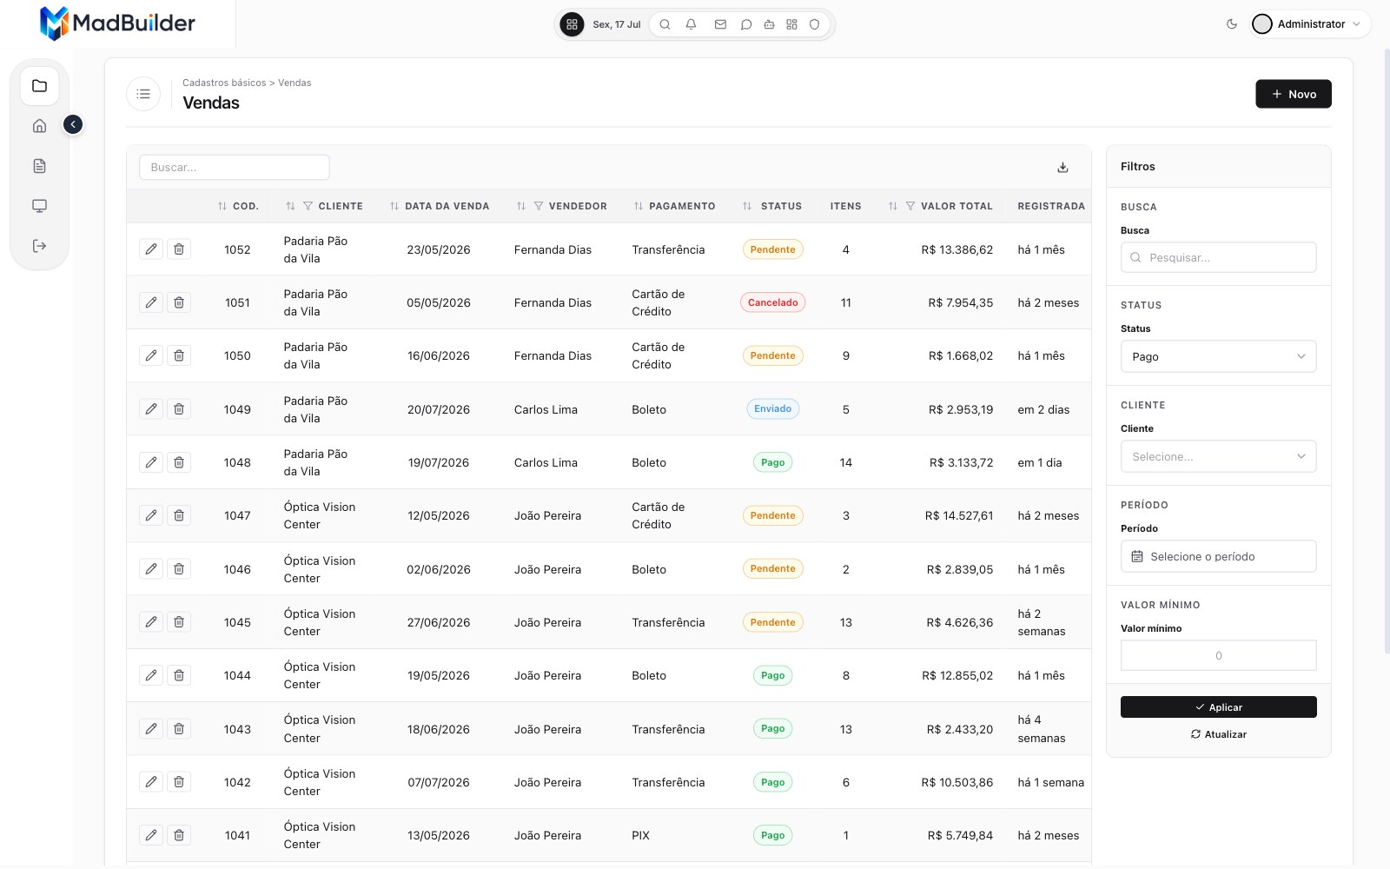Open the Cliente Selecione dropdown
Image resolution: width=1390 pixels, height=869 pixels.
(x=1218, y=456)
